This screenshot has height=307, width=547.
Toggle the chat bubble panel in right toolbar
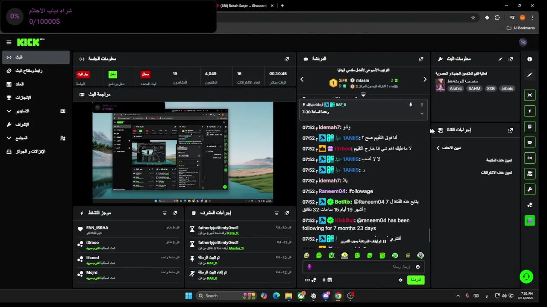coord(530,142)
